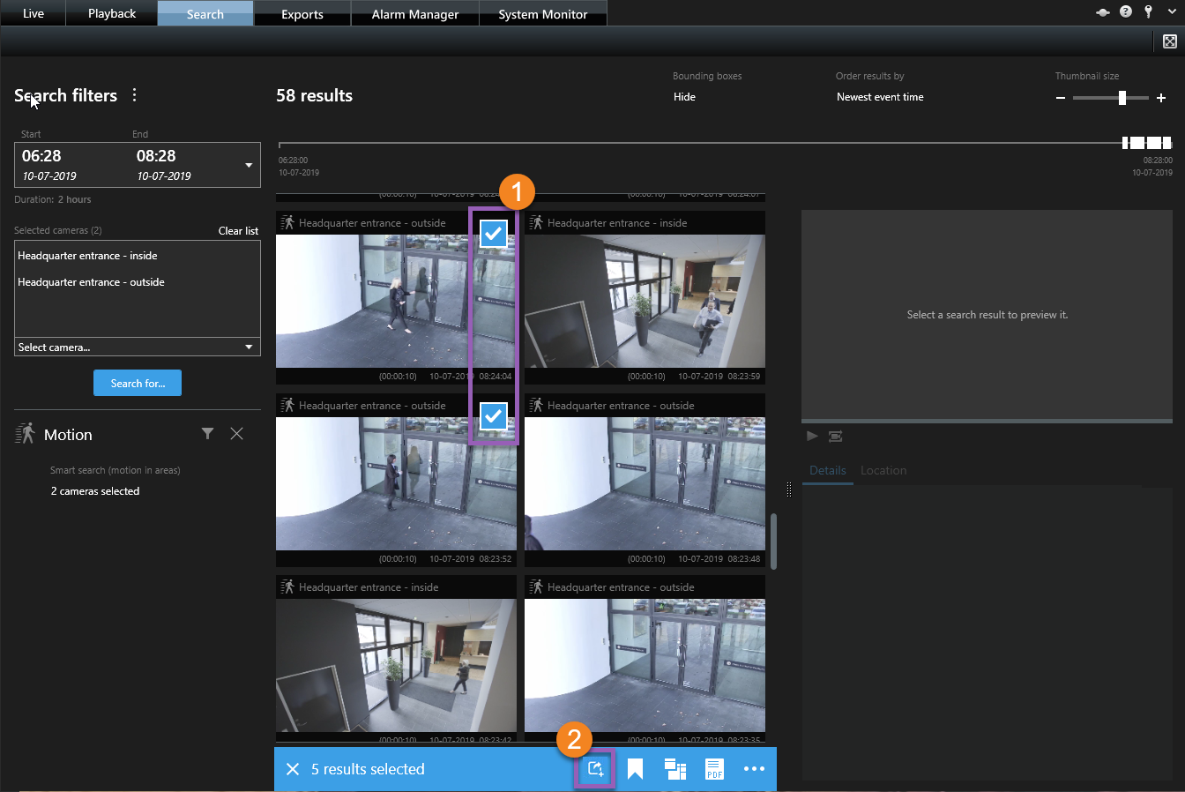Switch to the Alarm Manager tab
Viewport: 1185px width, 792px height.
tap(414, 14)
